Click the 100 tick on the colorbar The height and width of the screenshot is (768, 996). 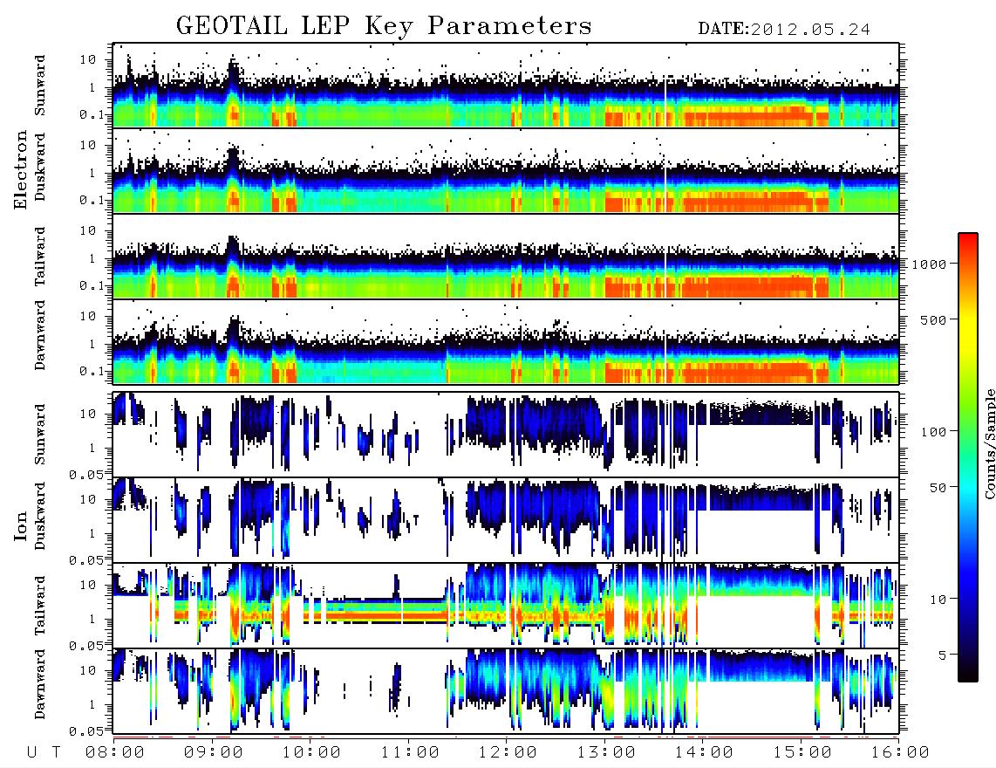(934, 432)
